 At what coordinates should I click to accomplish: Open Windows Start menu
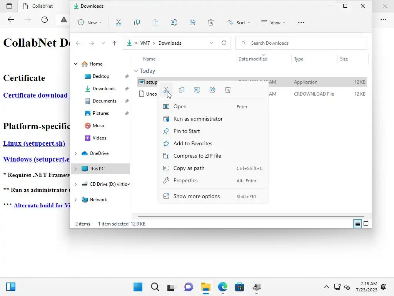(x=138, y=287)
